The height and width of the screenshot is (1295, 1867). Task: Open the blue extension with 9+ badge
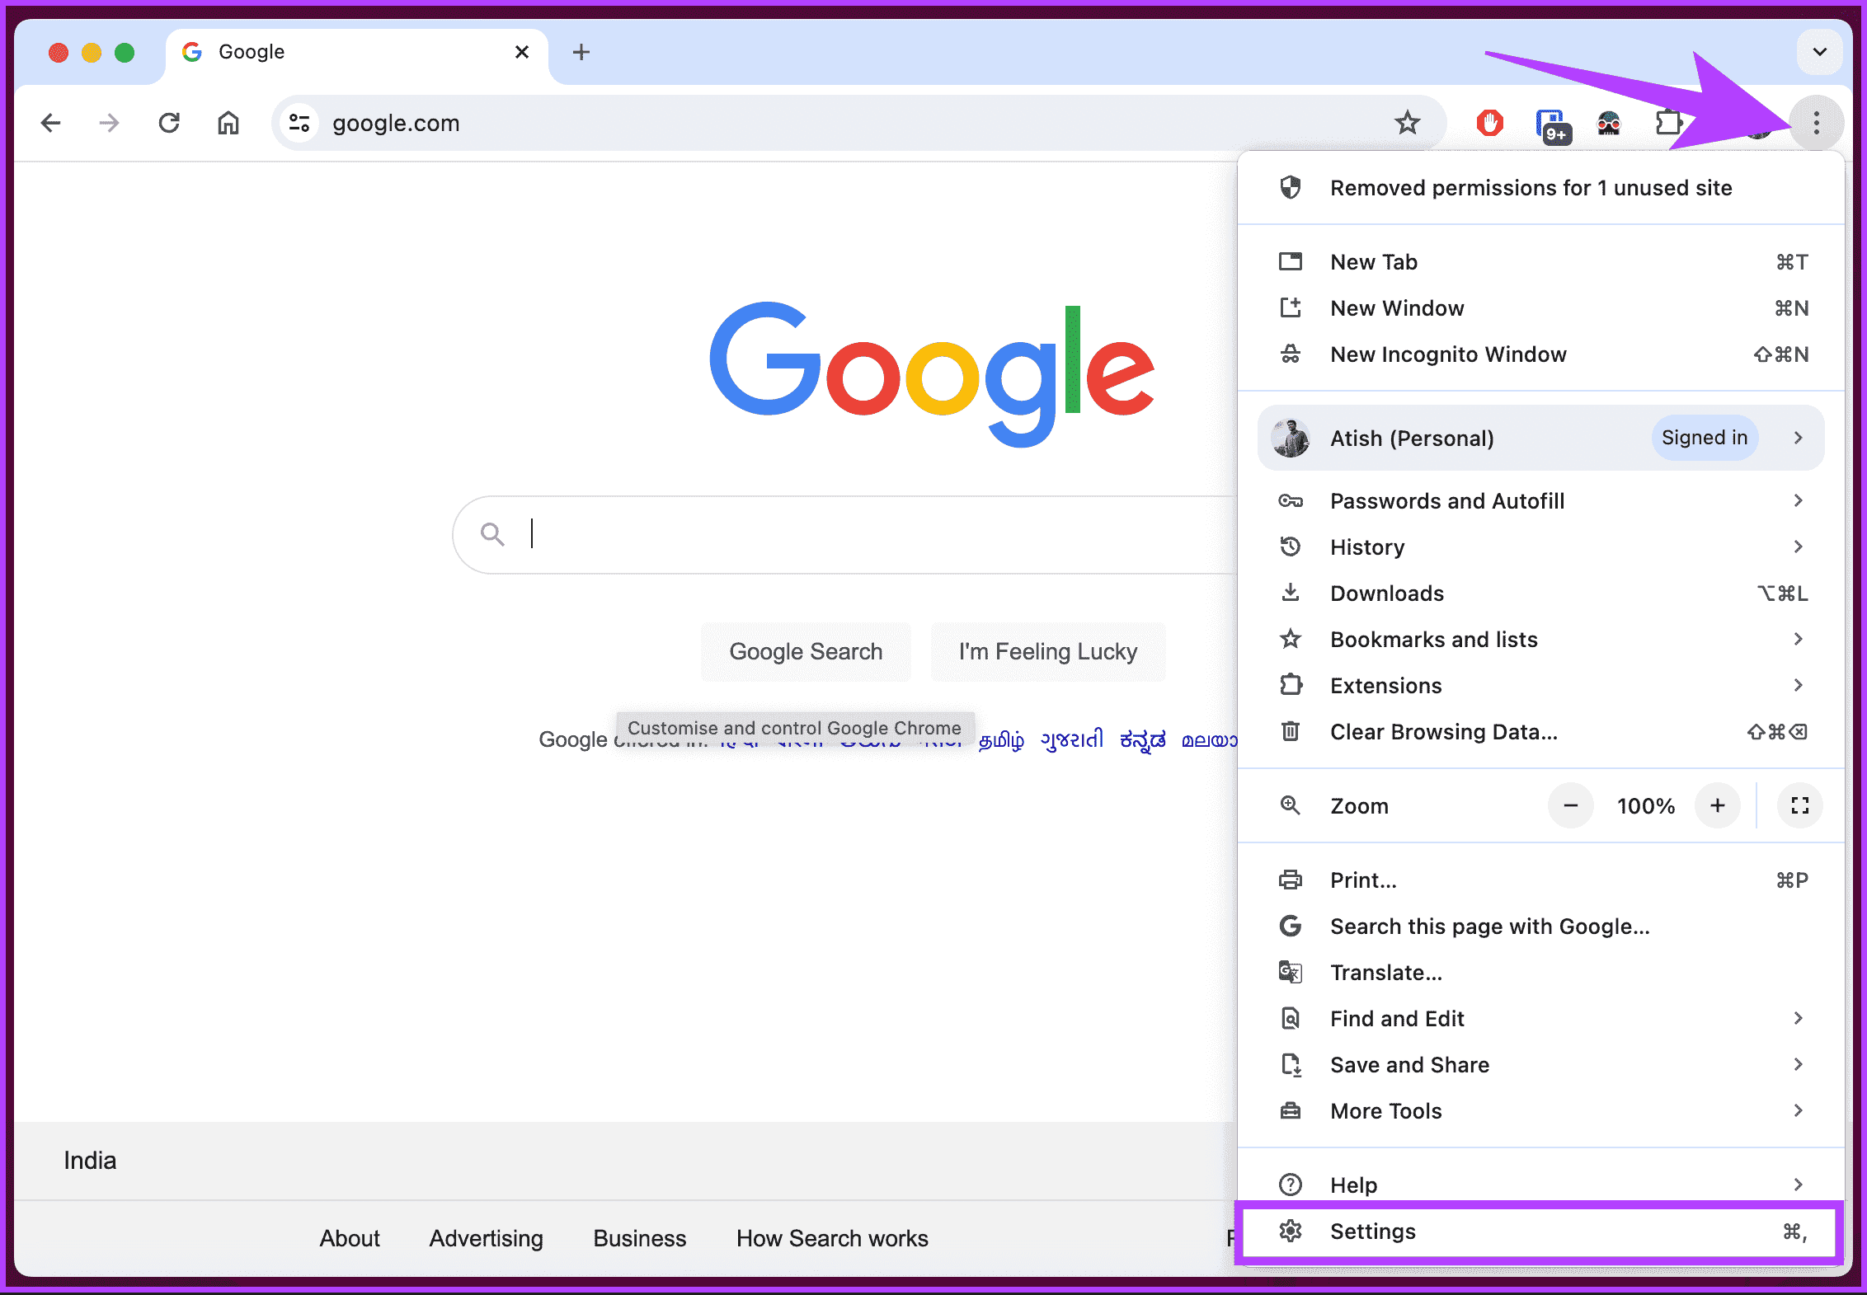(x=1553, y=125)
